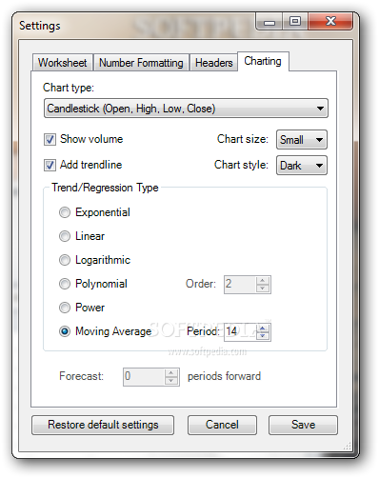
Task: Cancel the Settings dialog
Action: pyautogui.click(x=222, y=425)
